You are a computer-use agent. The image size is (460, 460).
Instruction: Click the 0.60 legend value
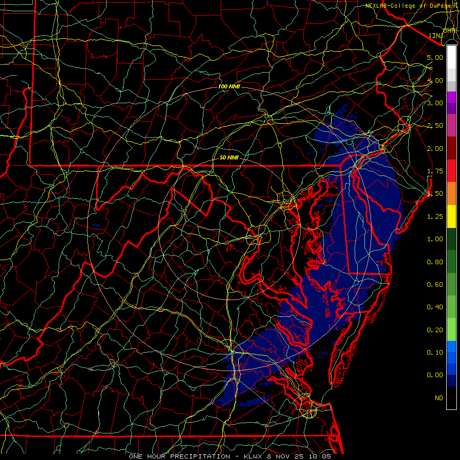coord(435,285)
